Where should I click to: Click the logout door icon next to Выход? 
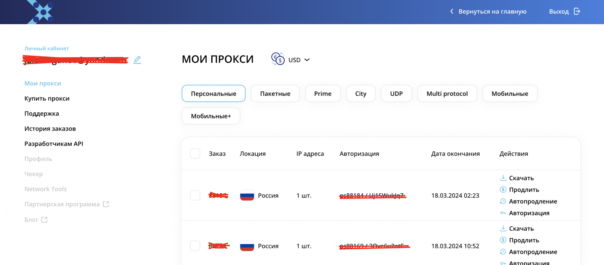pyautogui.click(x=577, y=11)
